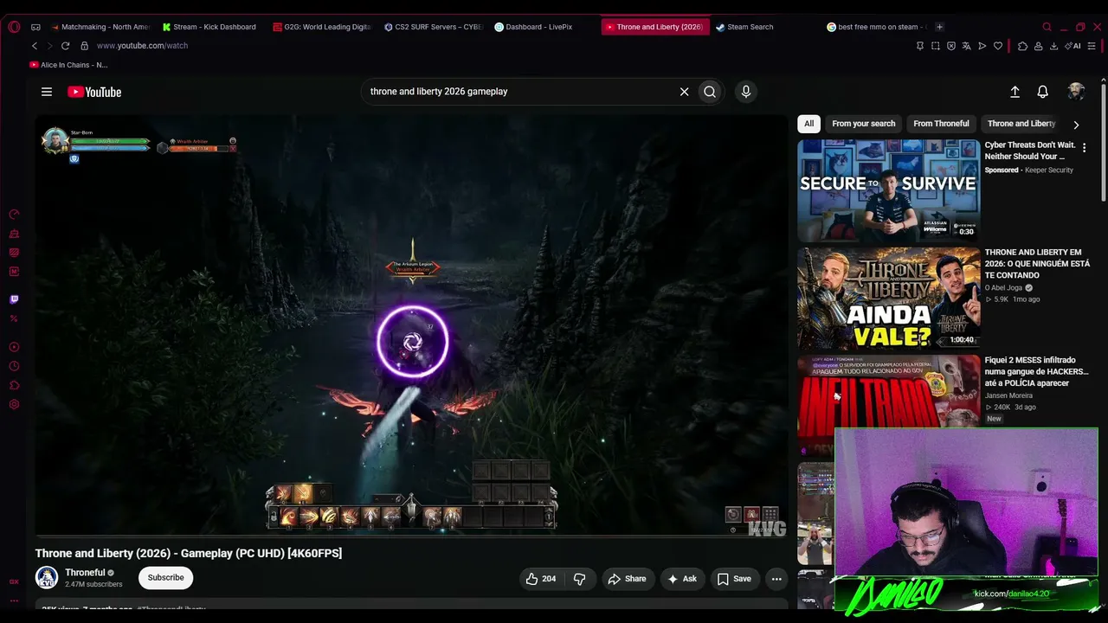View site security lock info
Image resolution: width=1108 pixels, height=623 pixels.
click(x=84, y=46)
